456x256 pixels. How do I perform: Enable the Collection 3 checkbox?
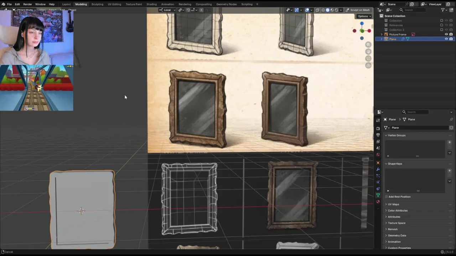coord(442,30)
